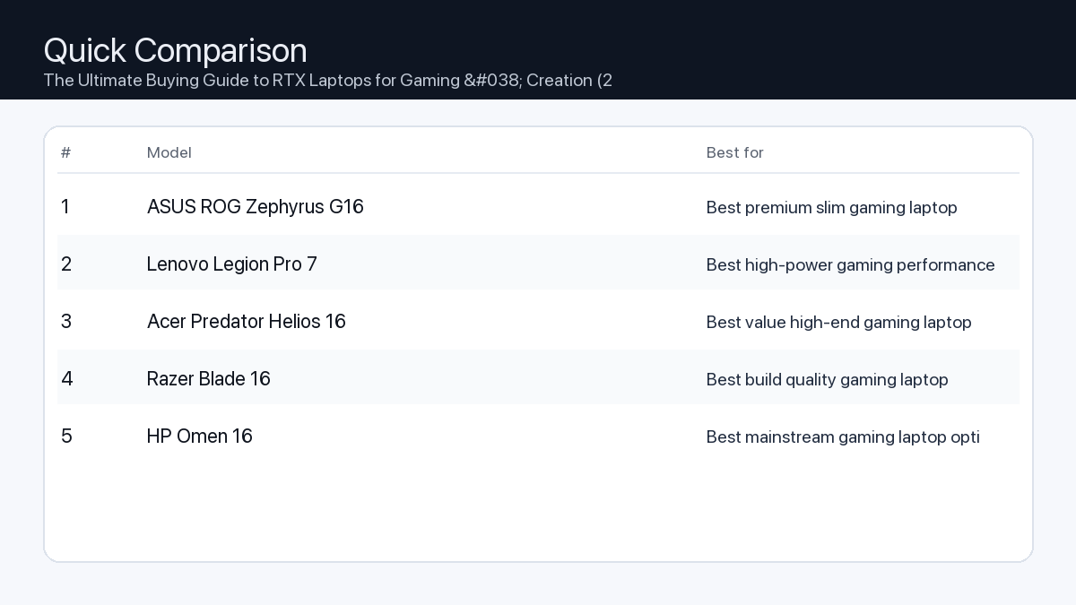1076x605 pixels.
Task: Click the Model column header
Action: [169, 152]
